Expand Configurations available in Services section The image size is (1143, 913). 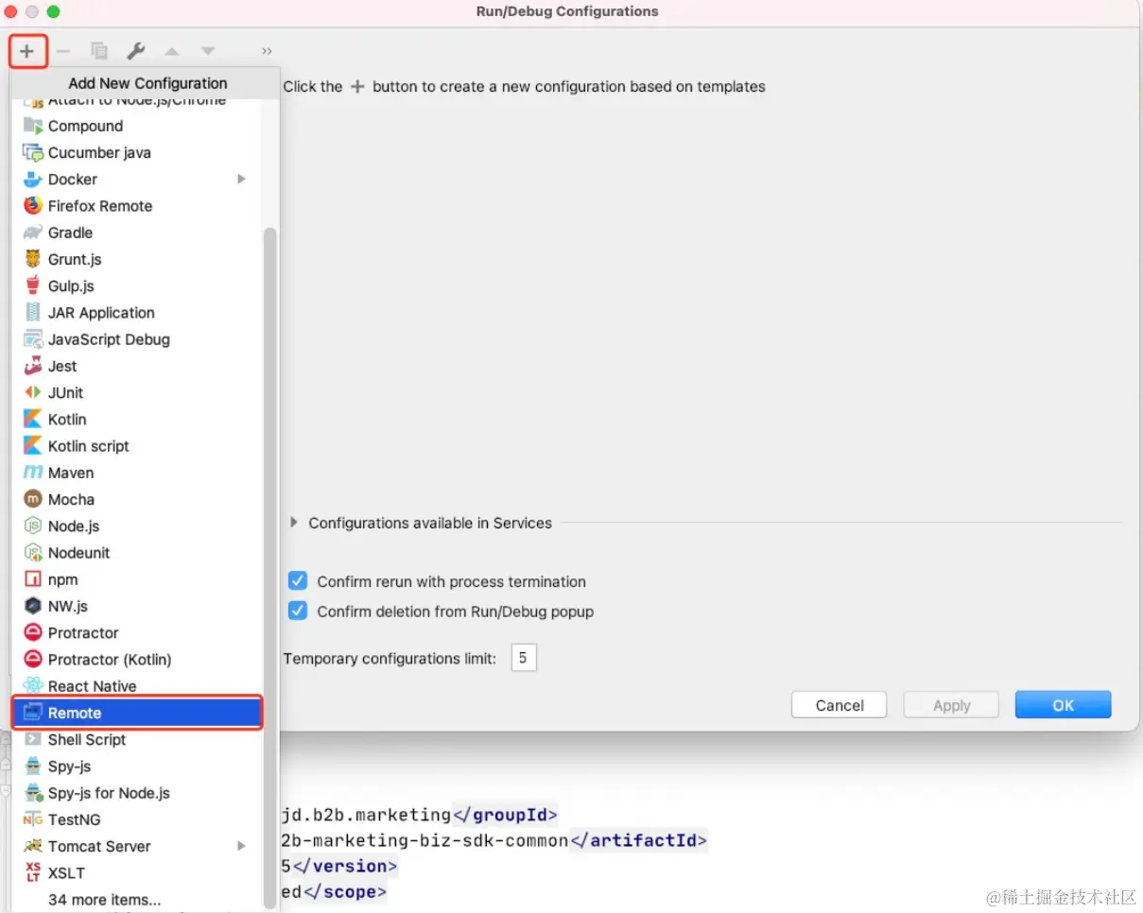(x=294, y=523)
